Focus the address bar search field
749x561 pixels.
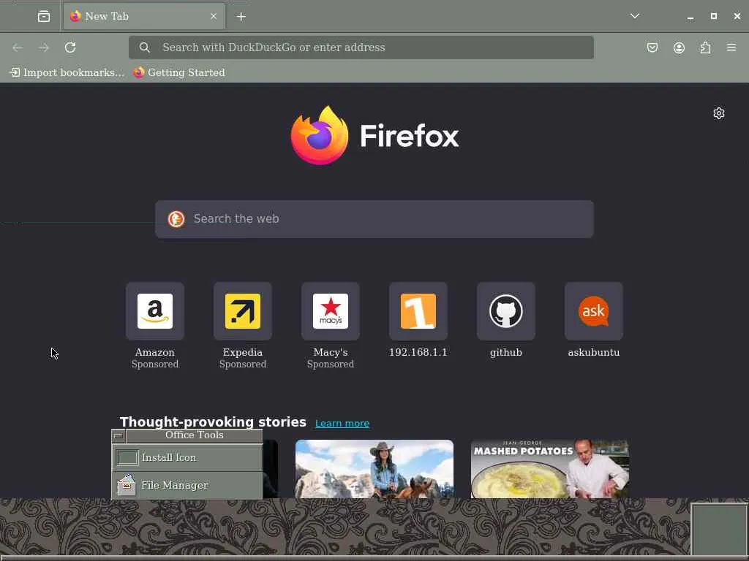(x=361, y=47)
